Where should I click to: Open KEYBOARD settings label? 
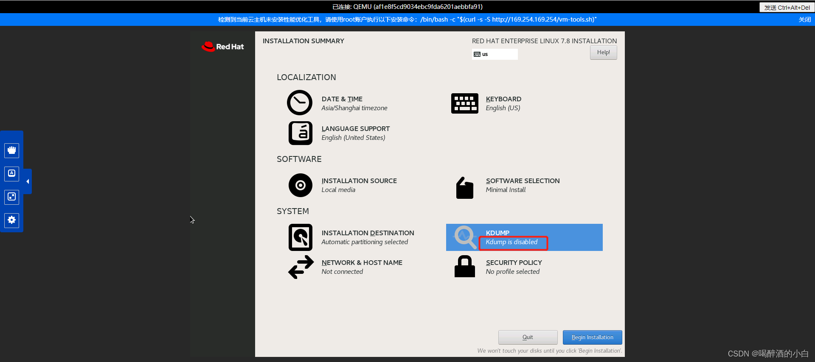coord(503,99)
